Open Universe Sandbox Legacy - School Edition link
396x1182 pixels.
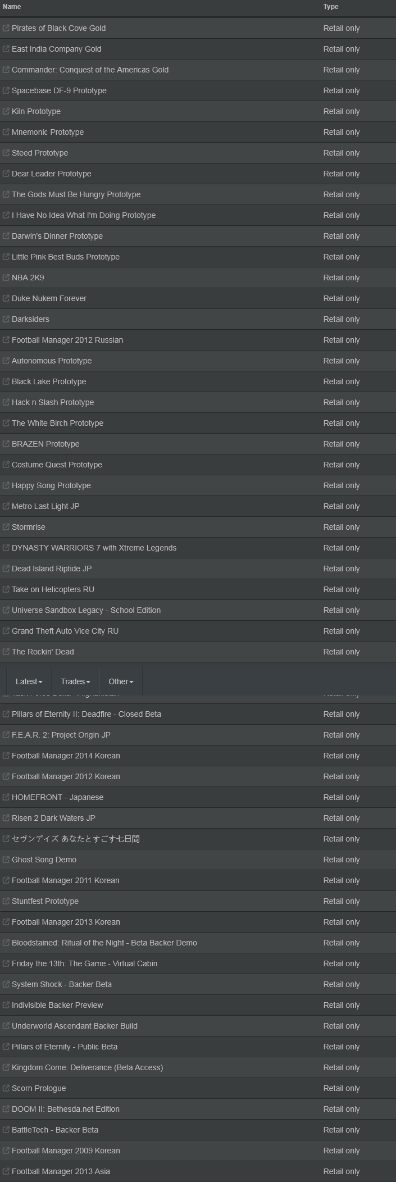[x=86, y=610]
